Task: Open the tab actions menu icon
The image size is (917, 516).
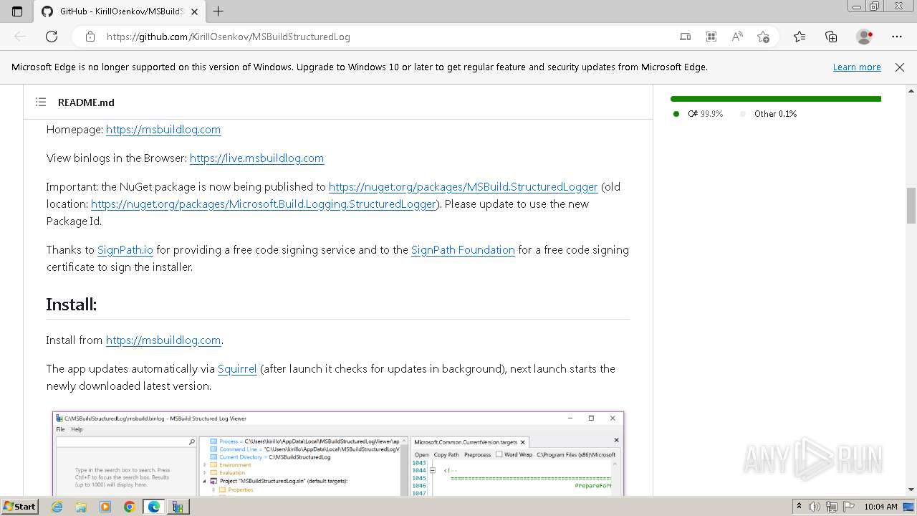Action: coord(17,11)
